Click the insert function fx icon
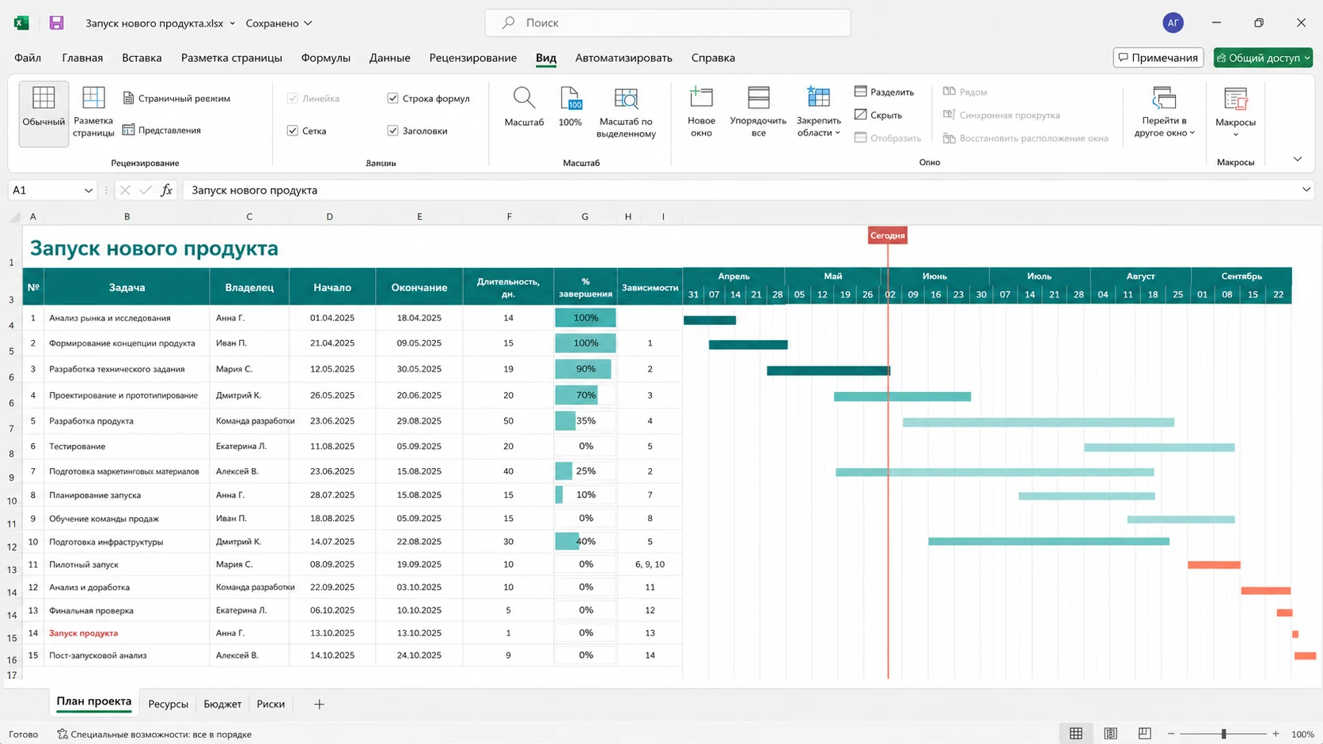 [x=166, y=190]
